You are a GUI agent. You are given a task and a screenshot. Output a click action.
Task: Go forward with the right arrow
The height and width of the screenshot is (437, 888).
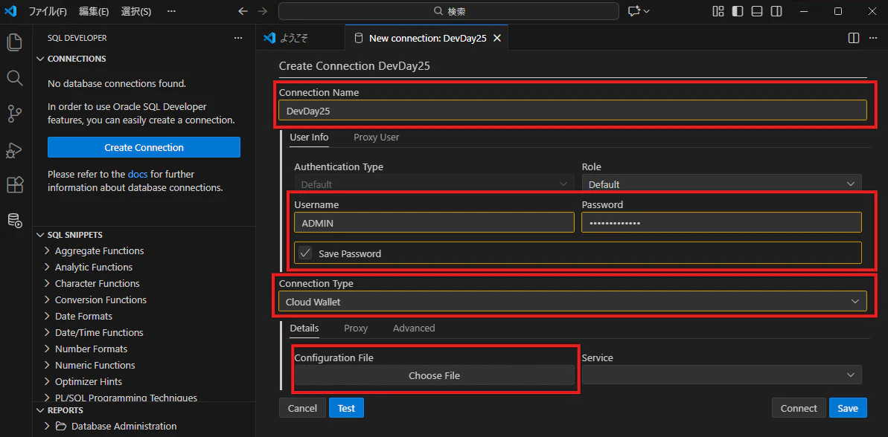point(262,11)
